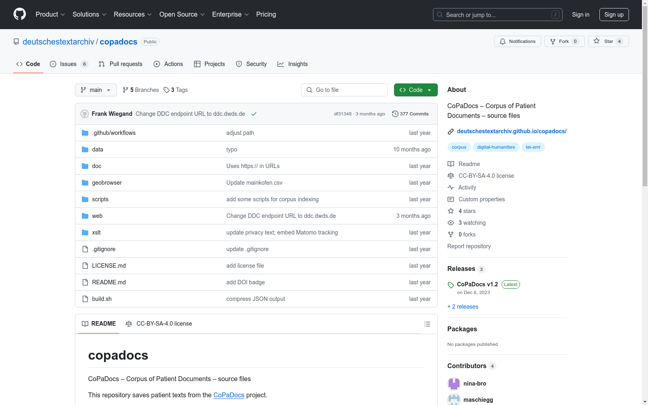Click the digital-humanities topic tag

pos(496,147)
